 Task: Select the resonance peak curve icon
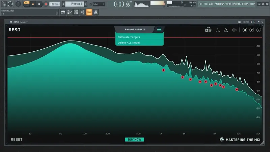pos(218,30)
